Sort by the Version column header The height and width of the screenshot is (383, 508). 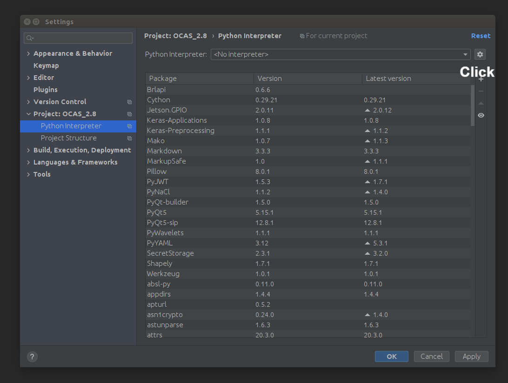[x=308, y=79]
